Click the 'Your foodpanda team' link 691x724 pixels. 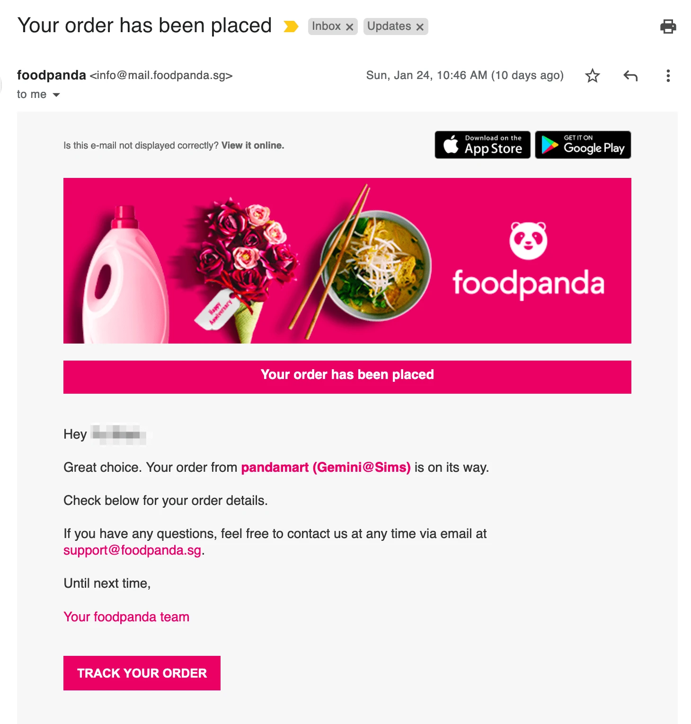126,617
